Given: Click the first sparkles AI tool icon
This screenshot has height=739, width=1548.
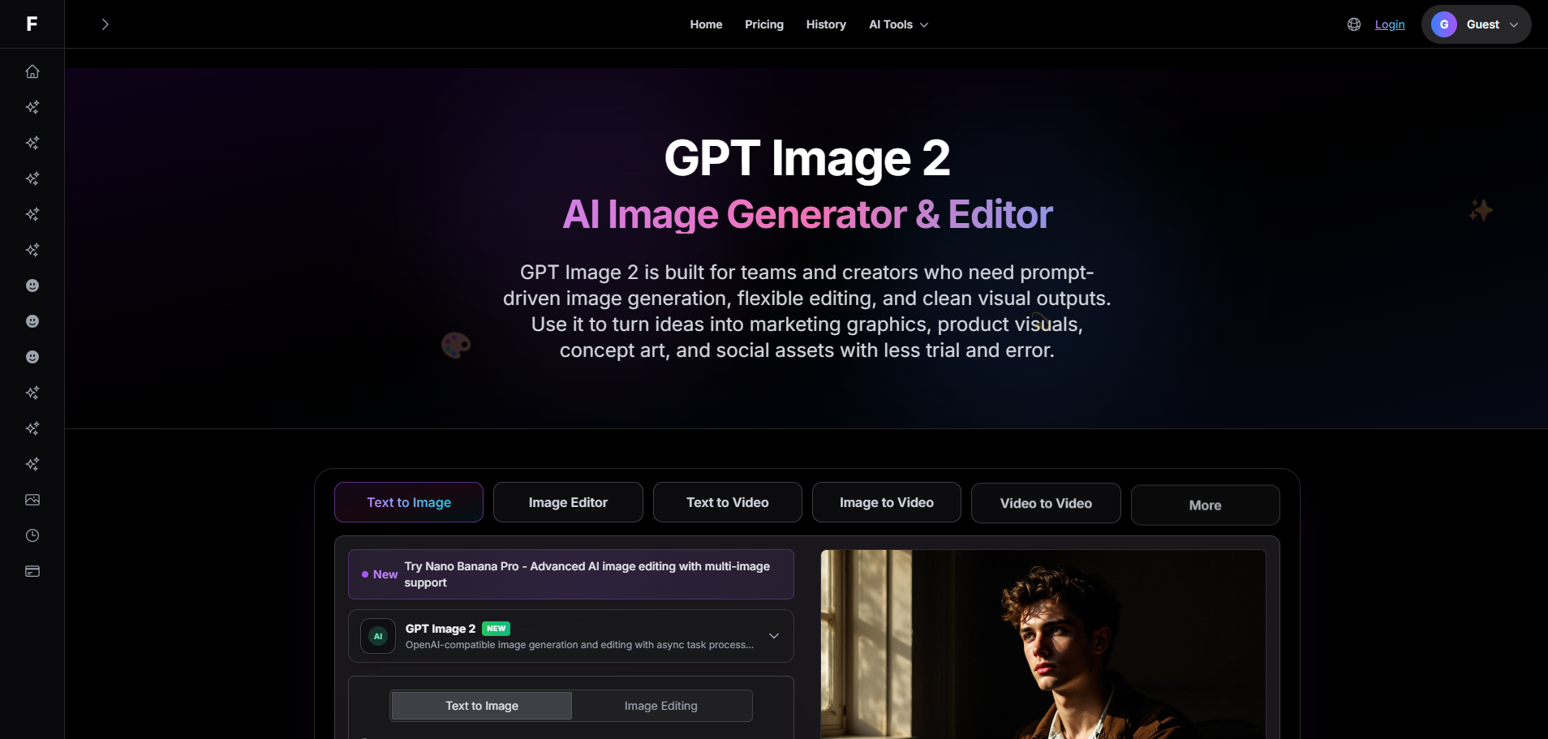Looking at the screenshot, I should coord(32,107).
